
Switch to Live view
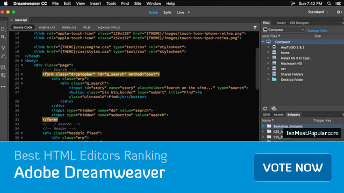181,12
